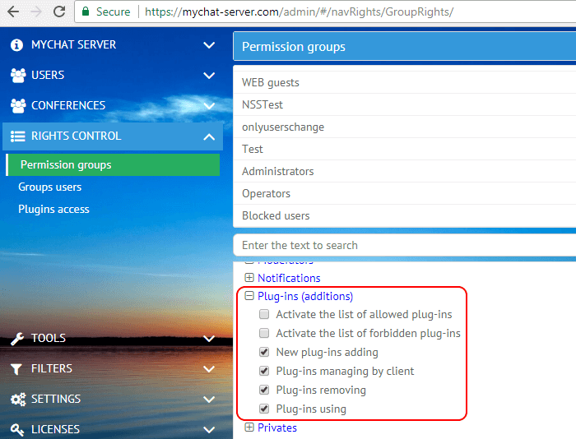Select the Blocked users permission group
The height and width of the screenshot is (439, 576).
click(x=276, y=216)
